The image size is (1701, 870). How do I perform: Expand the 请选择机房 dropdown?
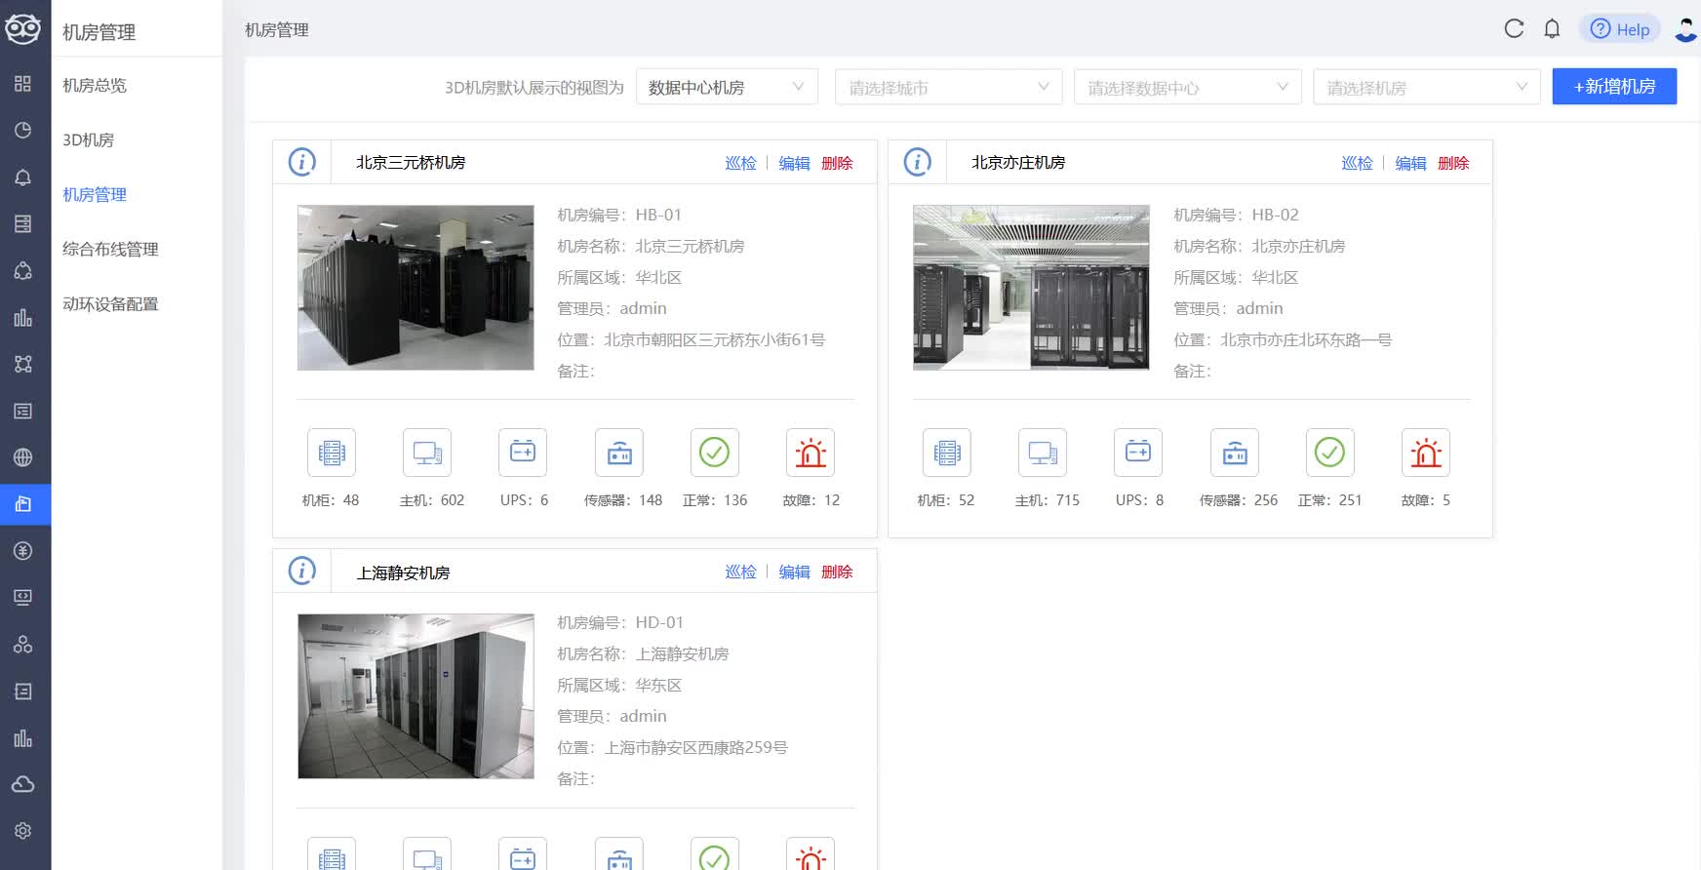[x=1426, y=87]
